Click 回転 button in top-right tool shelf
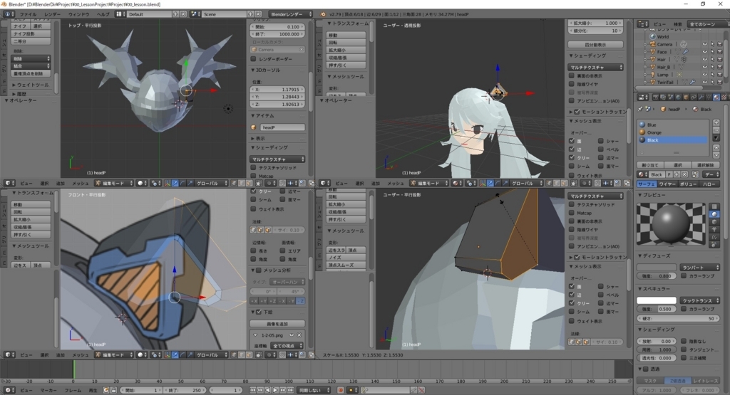 coord(346,42)
